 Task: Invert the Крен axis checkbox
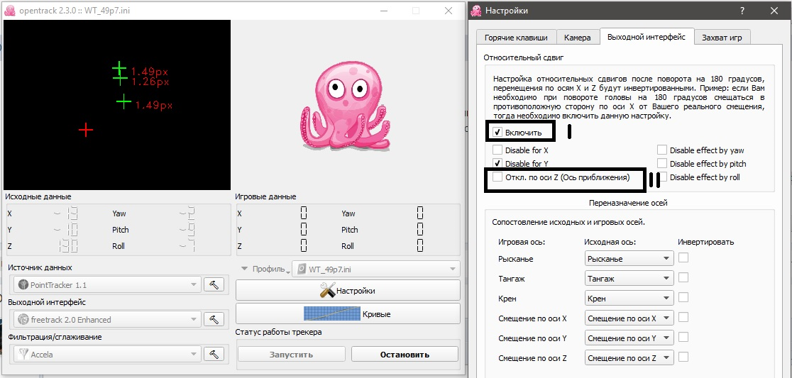tap(683, 297)
